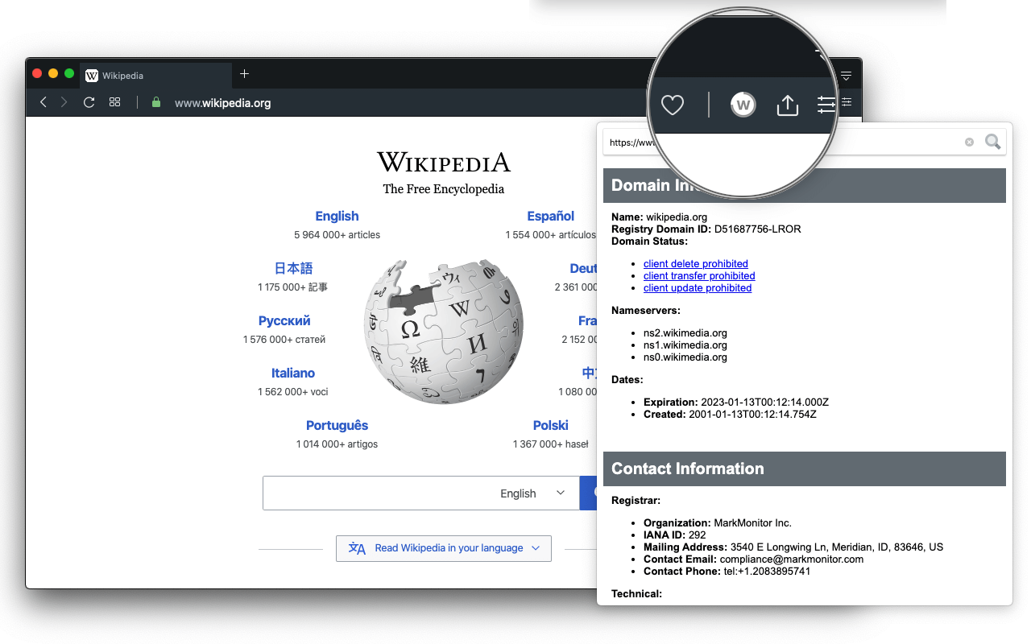Click the www.wikipedia.org address bar
This screenshot has width=1031, height=644.
223,103
